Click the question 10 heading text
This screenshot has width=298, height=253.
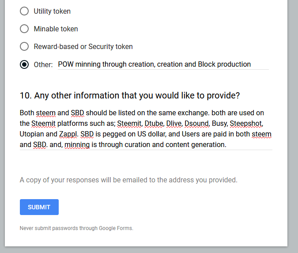point(130,95)
